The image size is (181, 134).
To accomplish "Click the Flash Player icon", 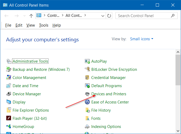I will 9,118.
